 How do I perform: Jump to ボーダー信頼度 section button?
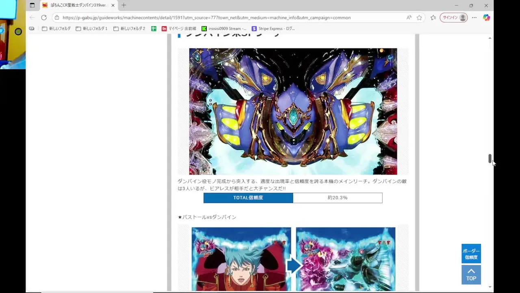(x=471, y=254)
